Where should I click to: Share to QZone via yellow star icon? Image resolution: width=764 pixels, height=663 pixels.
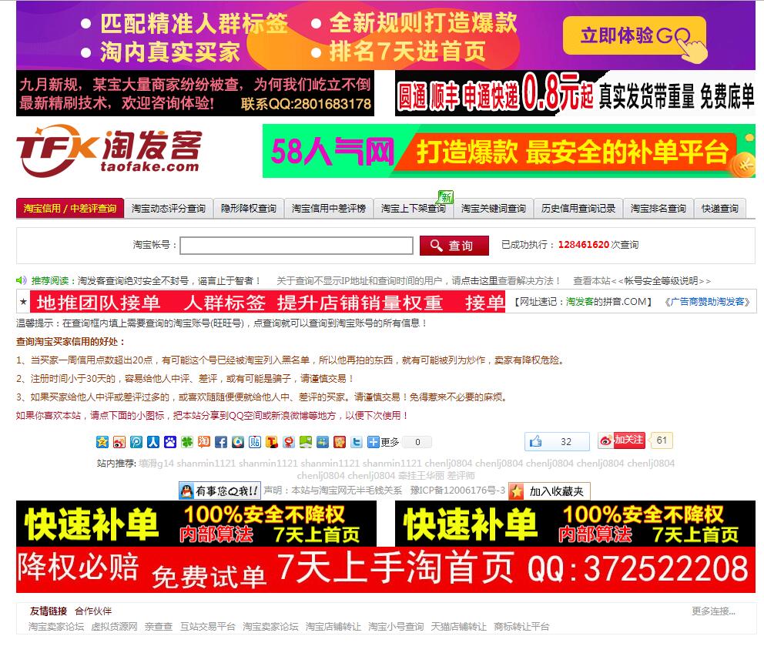point(102,442)
